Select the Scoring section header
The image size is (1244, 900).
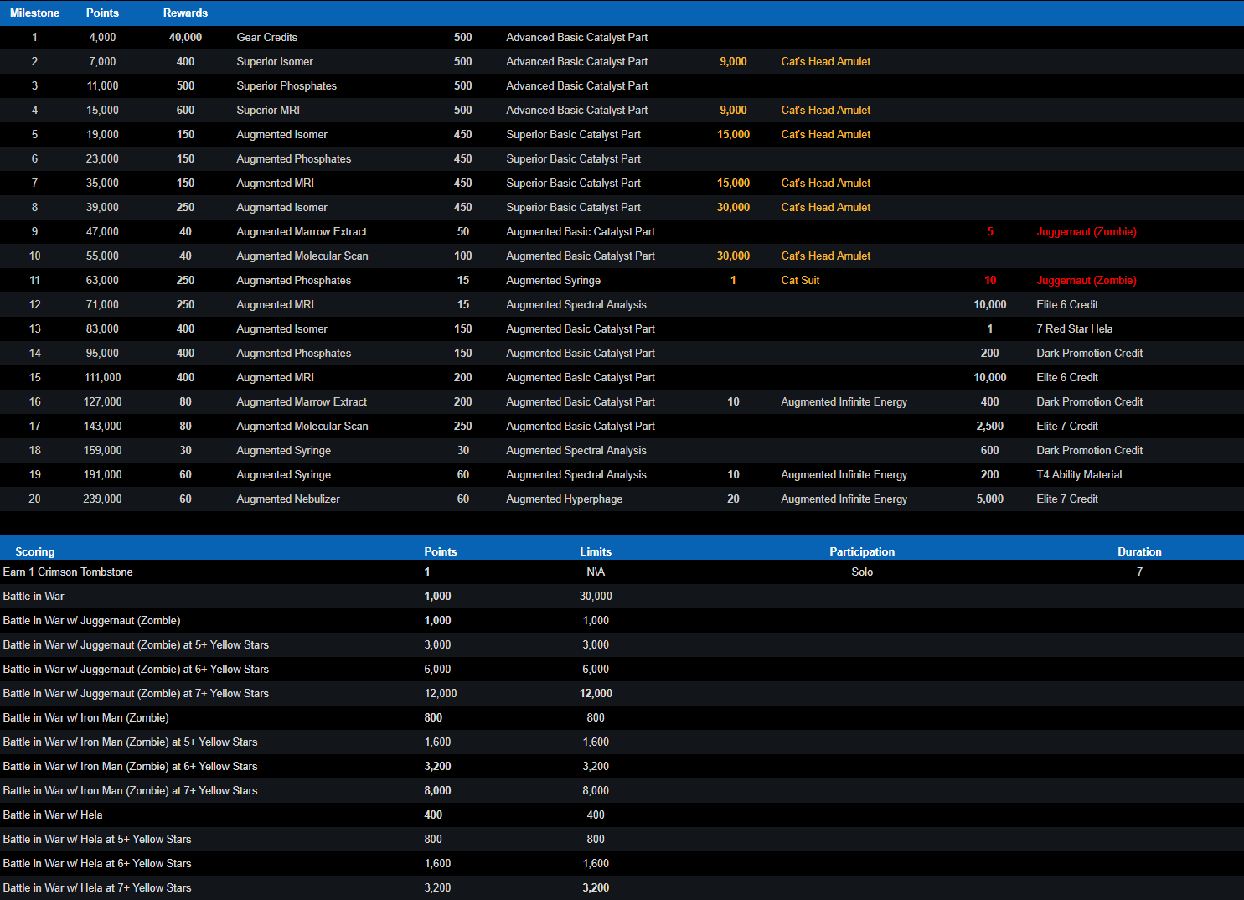pyautogui.click(x=34, y=551)
